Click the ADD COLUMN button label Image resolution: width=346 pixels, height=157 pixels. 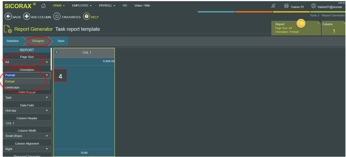click(41, 17)
